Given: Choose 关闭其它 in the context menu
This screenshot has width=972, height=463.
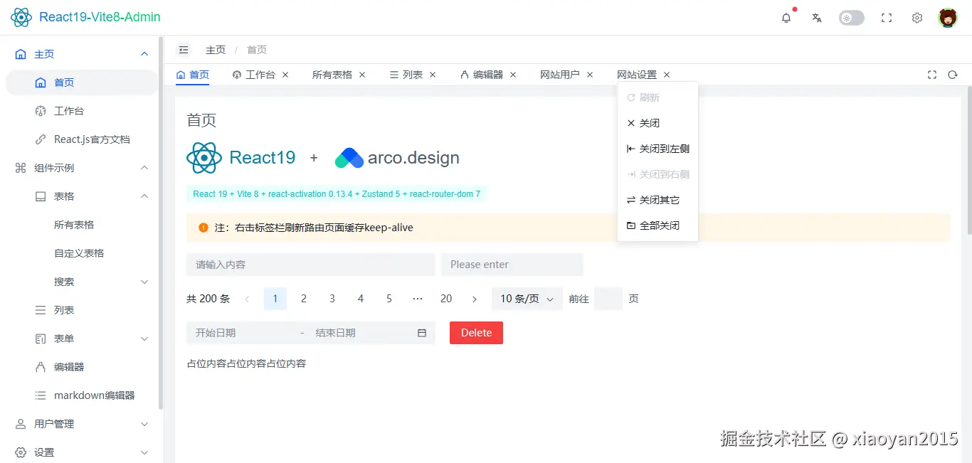Looking at the screenshot, I should (x=657, y=200).
